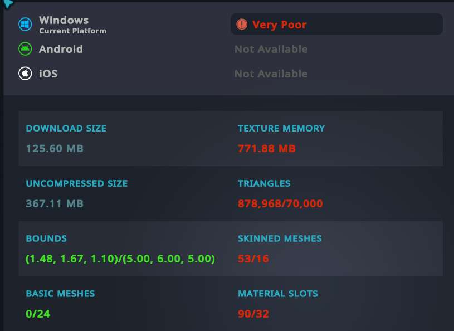Image resolution: width=454 pixels, height=331 pixels.
Task: Click the Windows platform logo icon
Action: click(x=25, y=25)
